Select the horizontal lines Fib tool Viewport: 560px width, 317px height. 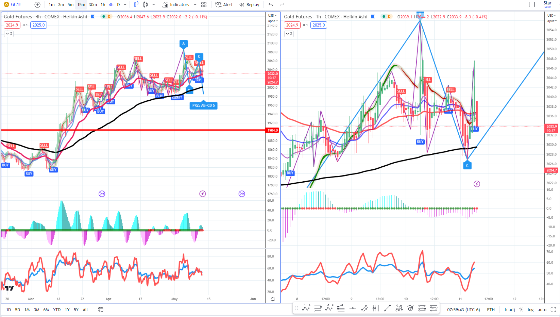(x=318, y=308)
